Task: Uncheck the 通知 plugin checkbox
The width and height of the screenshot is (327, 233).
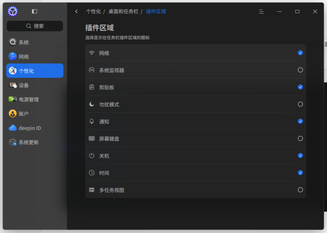Action: 300,121
